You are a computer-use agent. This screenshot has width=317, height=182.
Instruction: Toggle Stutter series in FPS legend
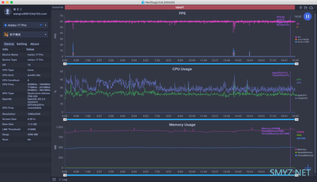pyautogui.click(x=302, y=42)
